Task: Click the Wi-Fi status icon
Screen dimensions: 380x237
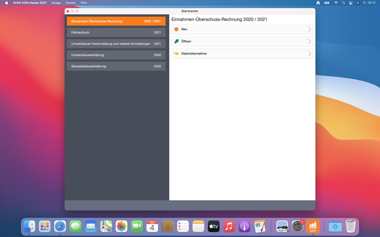Action: pos(336,3)
